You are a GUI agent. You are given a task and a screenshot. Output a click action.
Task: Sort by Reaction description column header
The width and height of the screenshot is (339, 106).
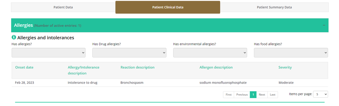pos(137,67)
